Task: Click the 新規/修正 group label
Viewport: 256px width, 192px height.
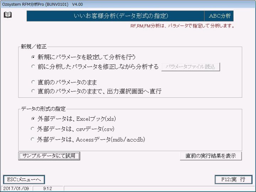Action: (34, 46)
